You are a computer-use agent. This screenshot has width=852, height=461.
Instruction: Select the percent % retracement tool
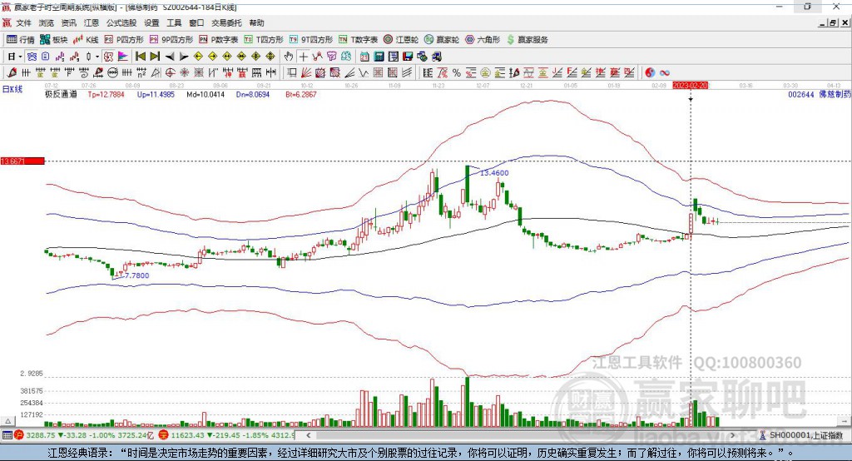click(457, 72)
